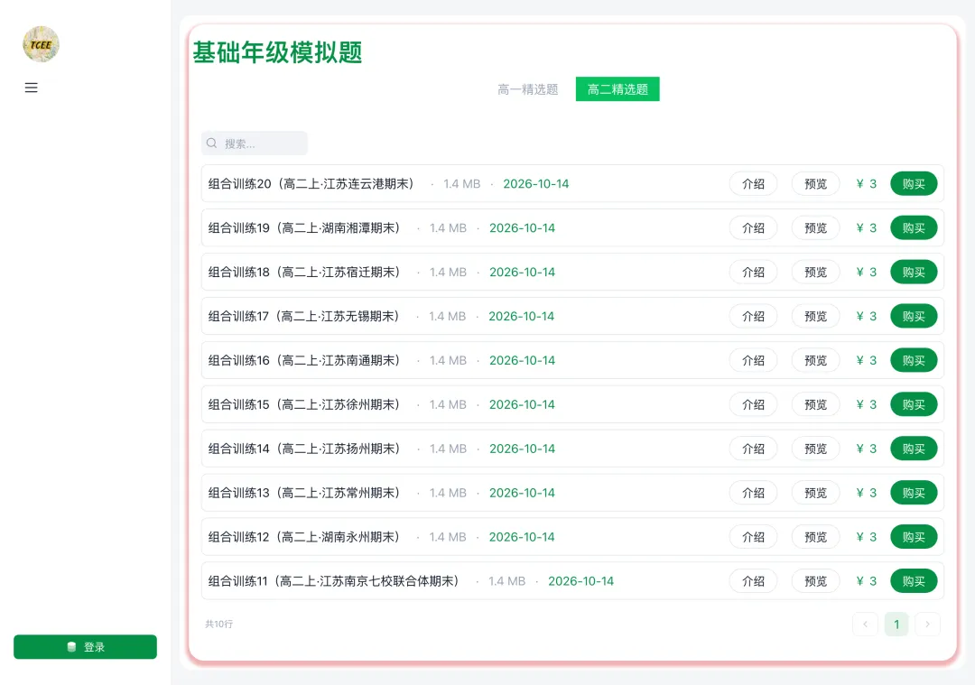Preview 组合训练16 江苏南通期末
The height and width of the screenshot is (685, 975).
(x=815, y=360)
